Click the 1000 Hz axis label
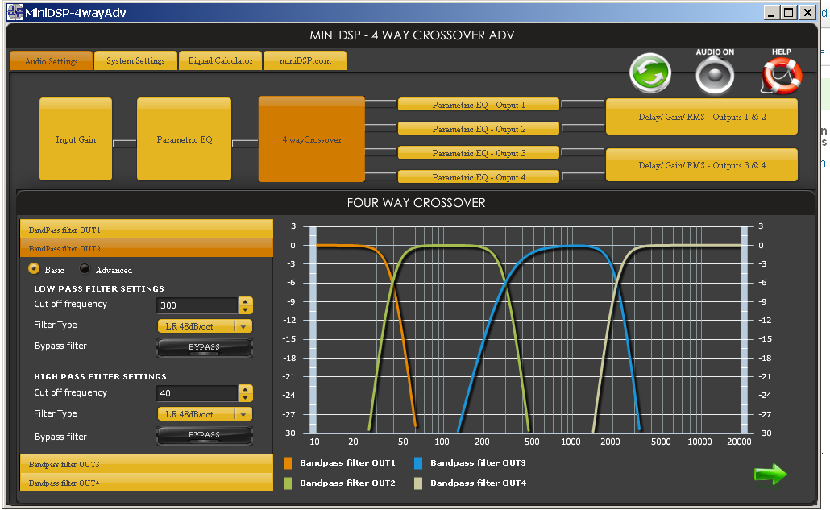830x510 pixels. coord(571,442)
